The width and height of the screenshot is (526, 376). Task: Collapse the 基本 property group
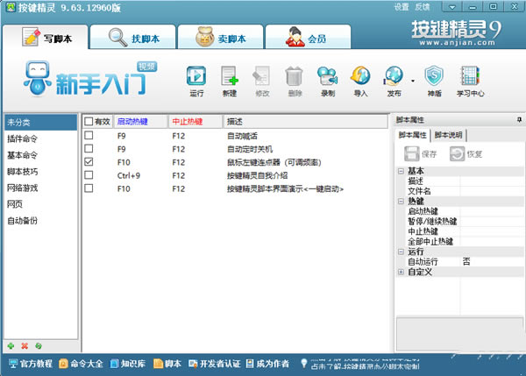pos(401,172)
